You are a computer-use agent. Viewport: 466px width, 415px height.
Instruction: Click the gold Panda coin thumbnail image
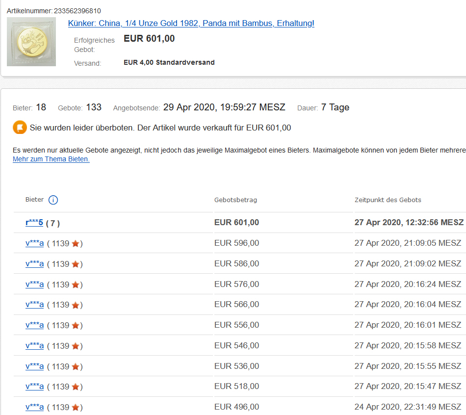[31, 42]
